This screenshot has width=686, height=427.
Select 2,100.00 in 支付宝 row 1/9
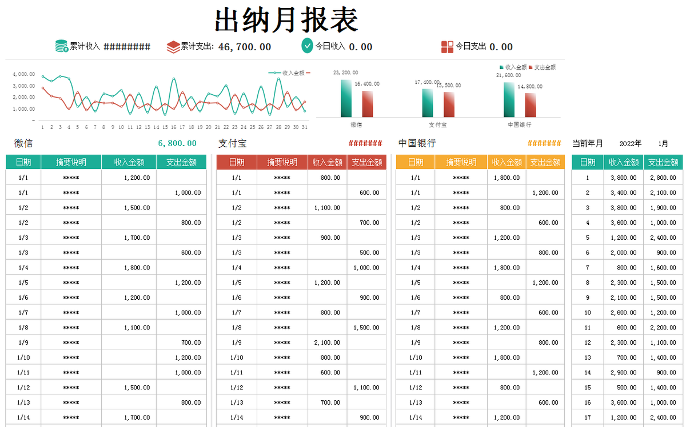[328, 343]
